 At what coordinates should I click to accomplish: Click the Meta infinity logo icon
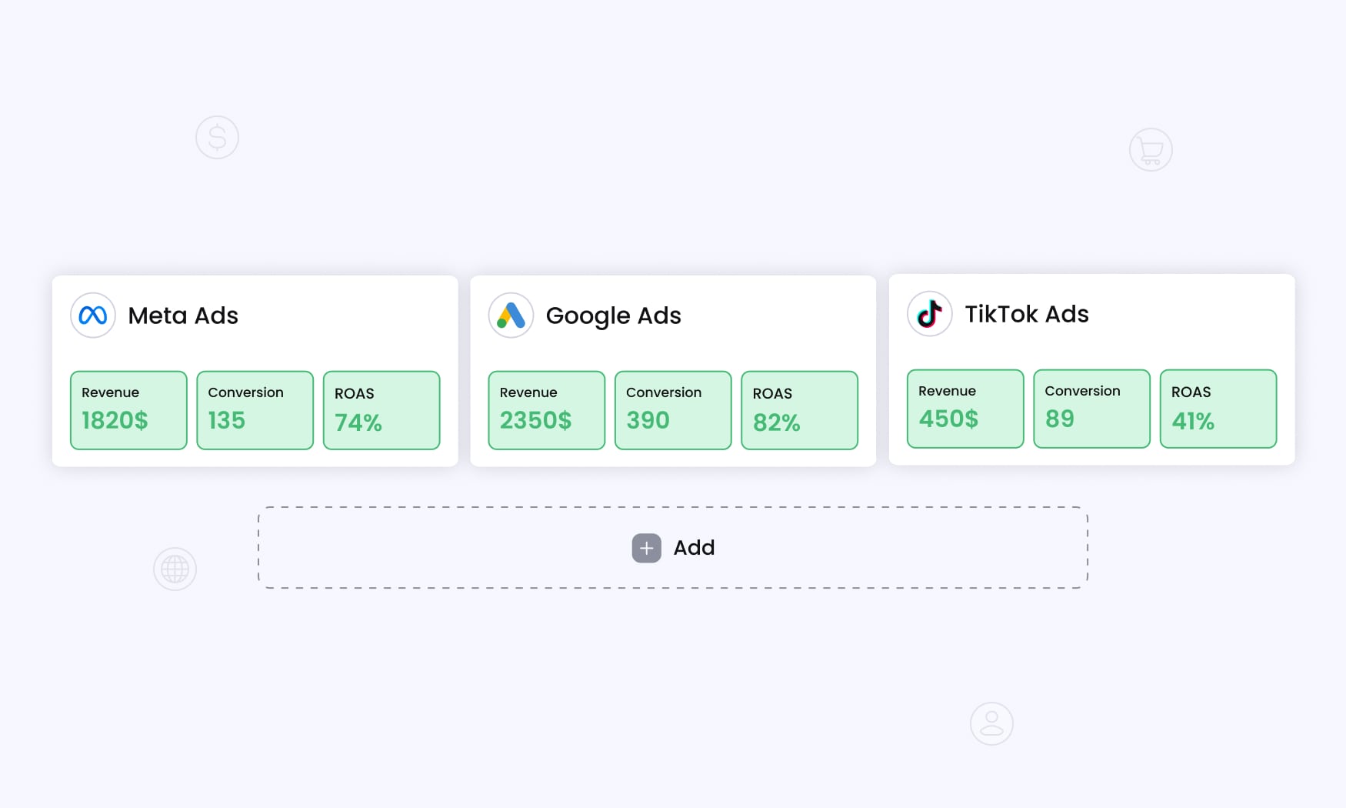click(x=93, y=316)
